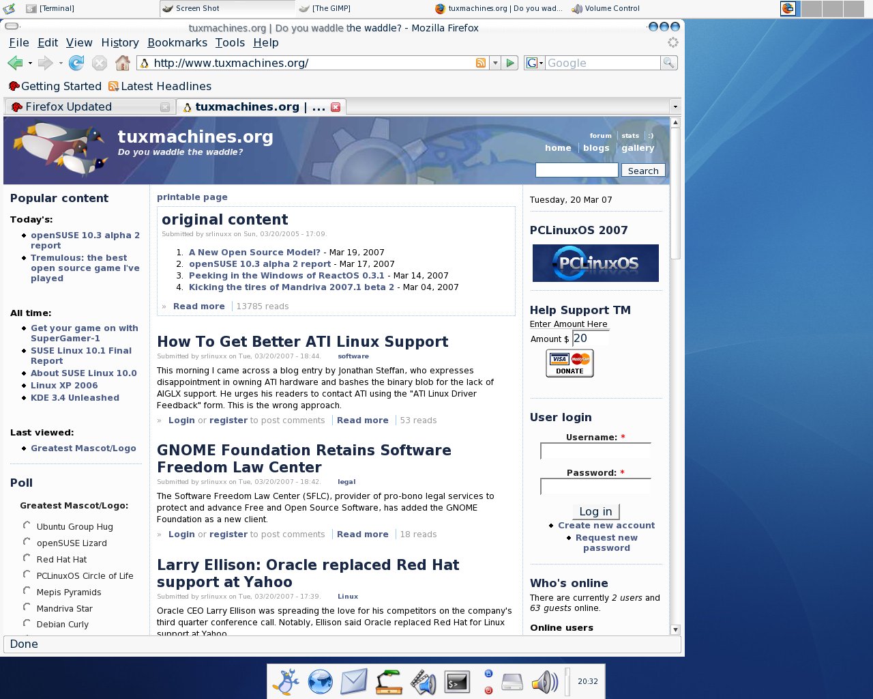Viewport: 873px width, 699px height.
Task: Click the search magnifier button
Action: coord(669,63)
